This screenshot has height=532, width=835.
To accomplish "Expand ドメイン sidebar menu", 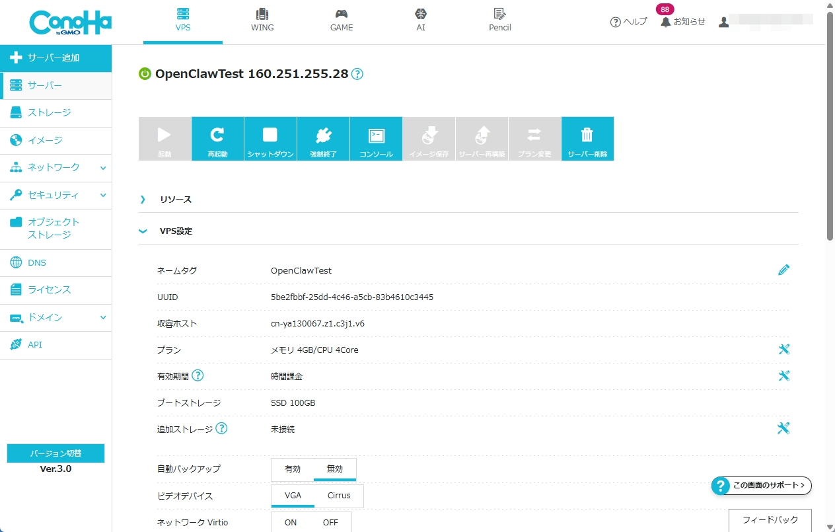I will click(56, 318).
